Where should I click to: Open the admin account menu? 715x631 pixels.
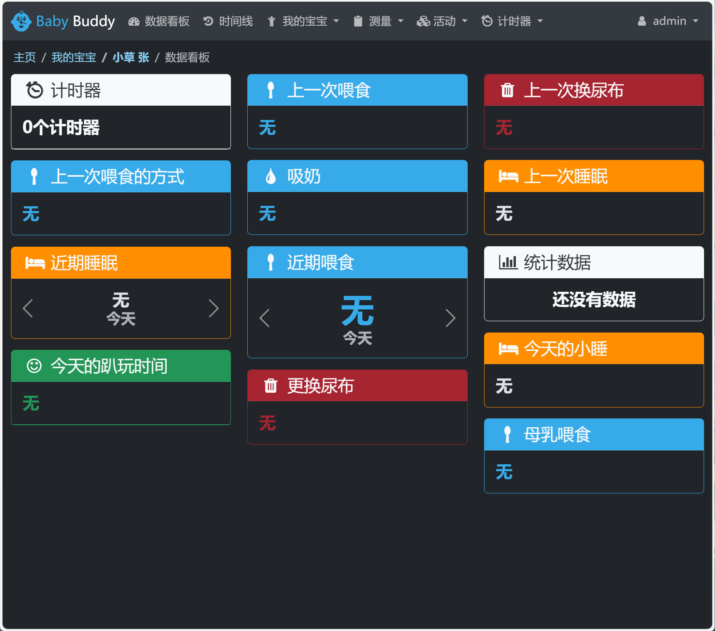click(x=668, y=21)
